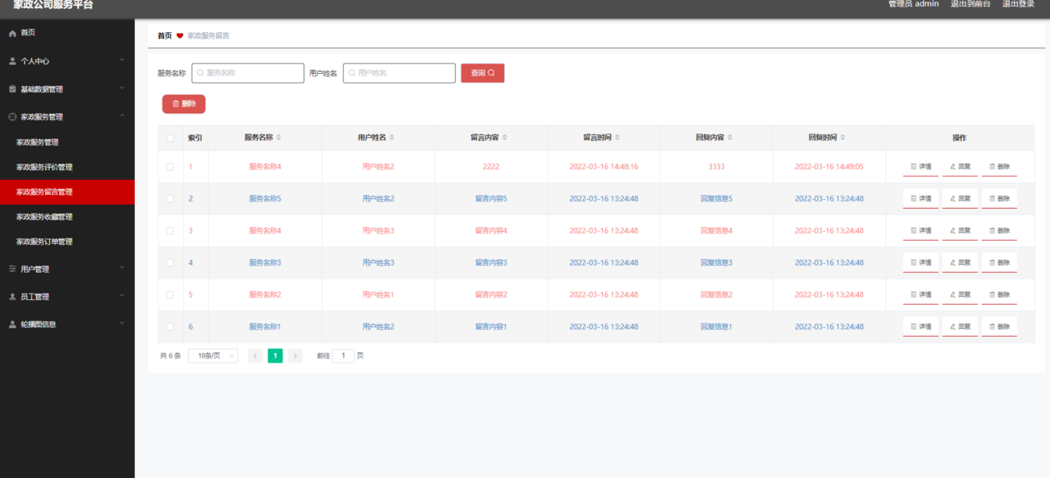The width and height of the screenshot is (1050, 478).
Task: Click the icon beside 轮播图信息
Action: 12,324
